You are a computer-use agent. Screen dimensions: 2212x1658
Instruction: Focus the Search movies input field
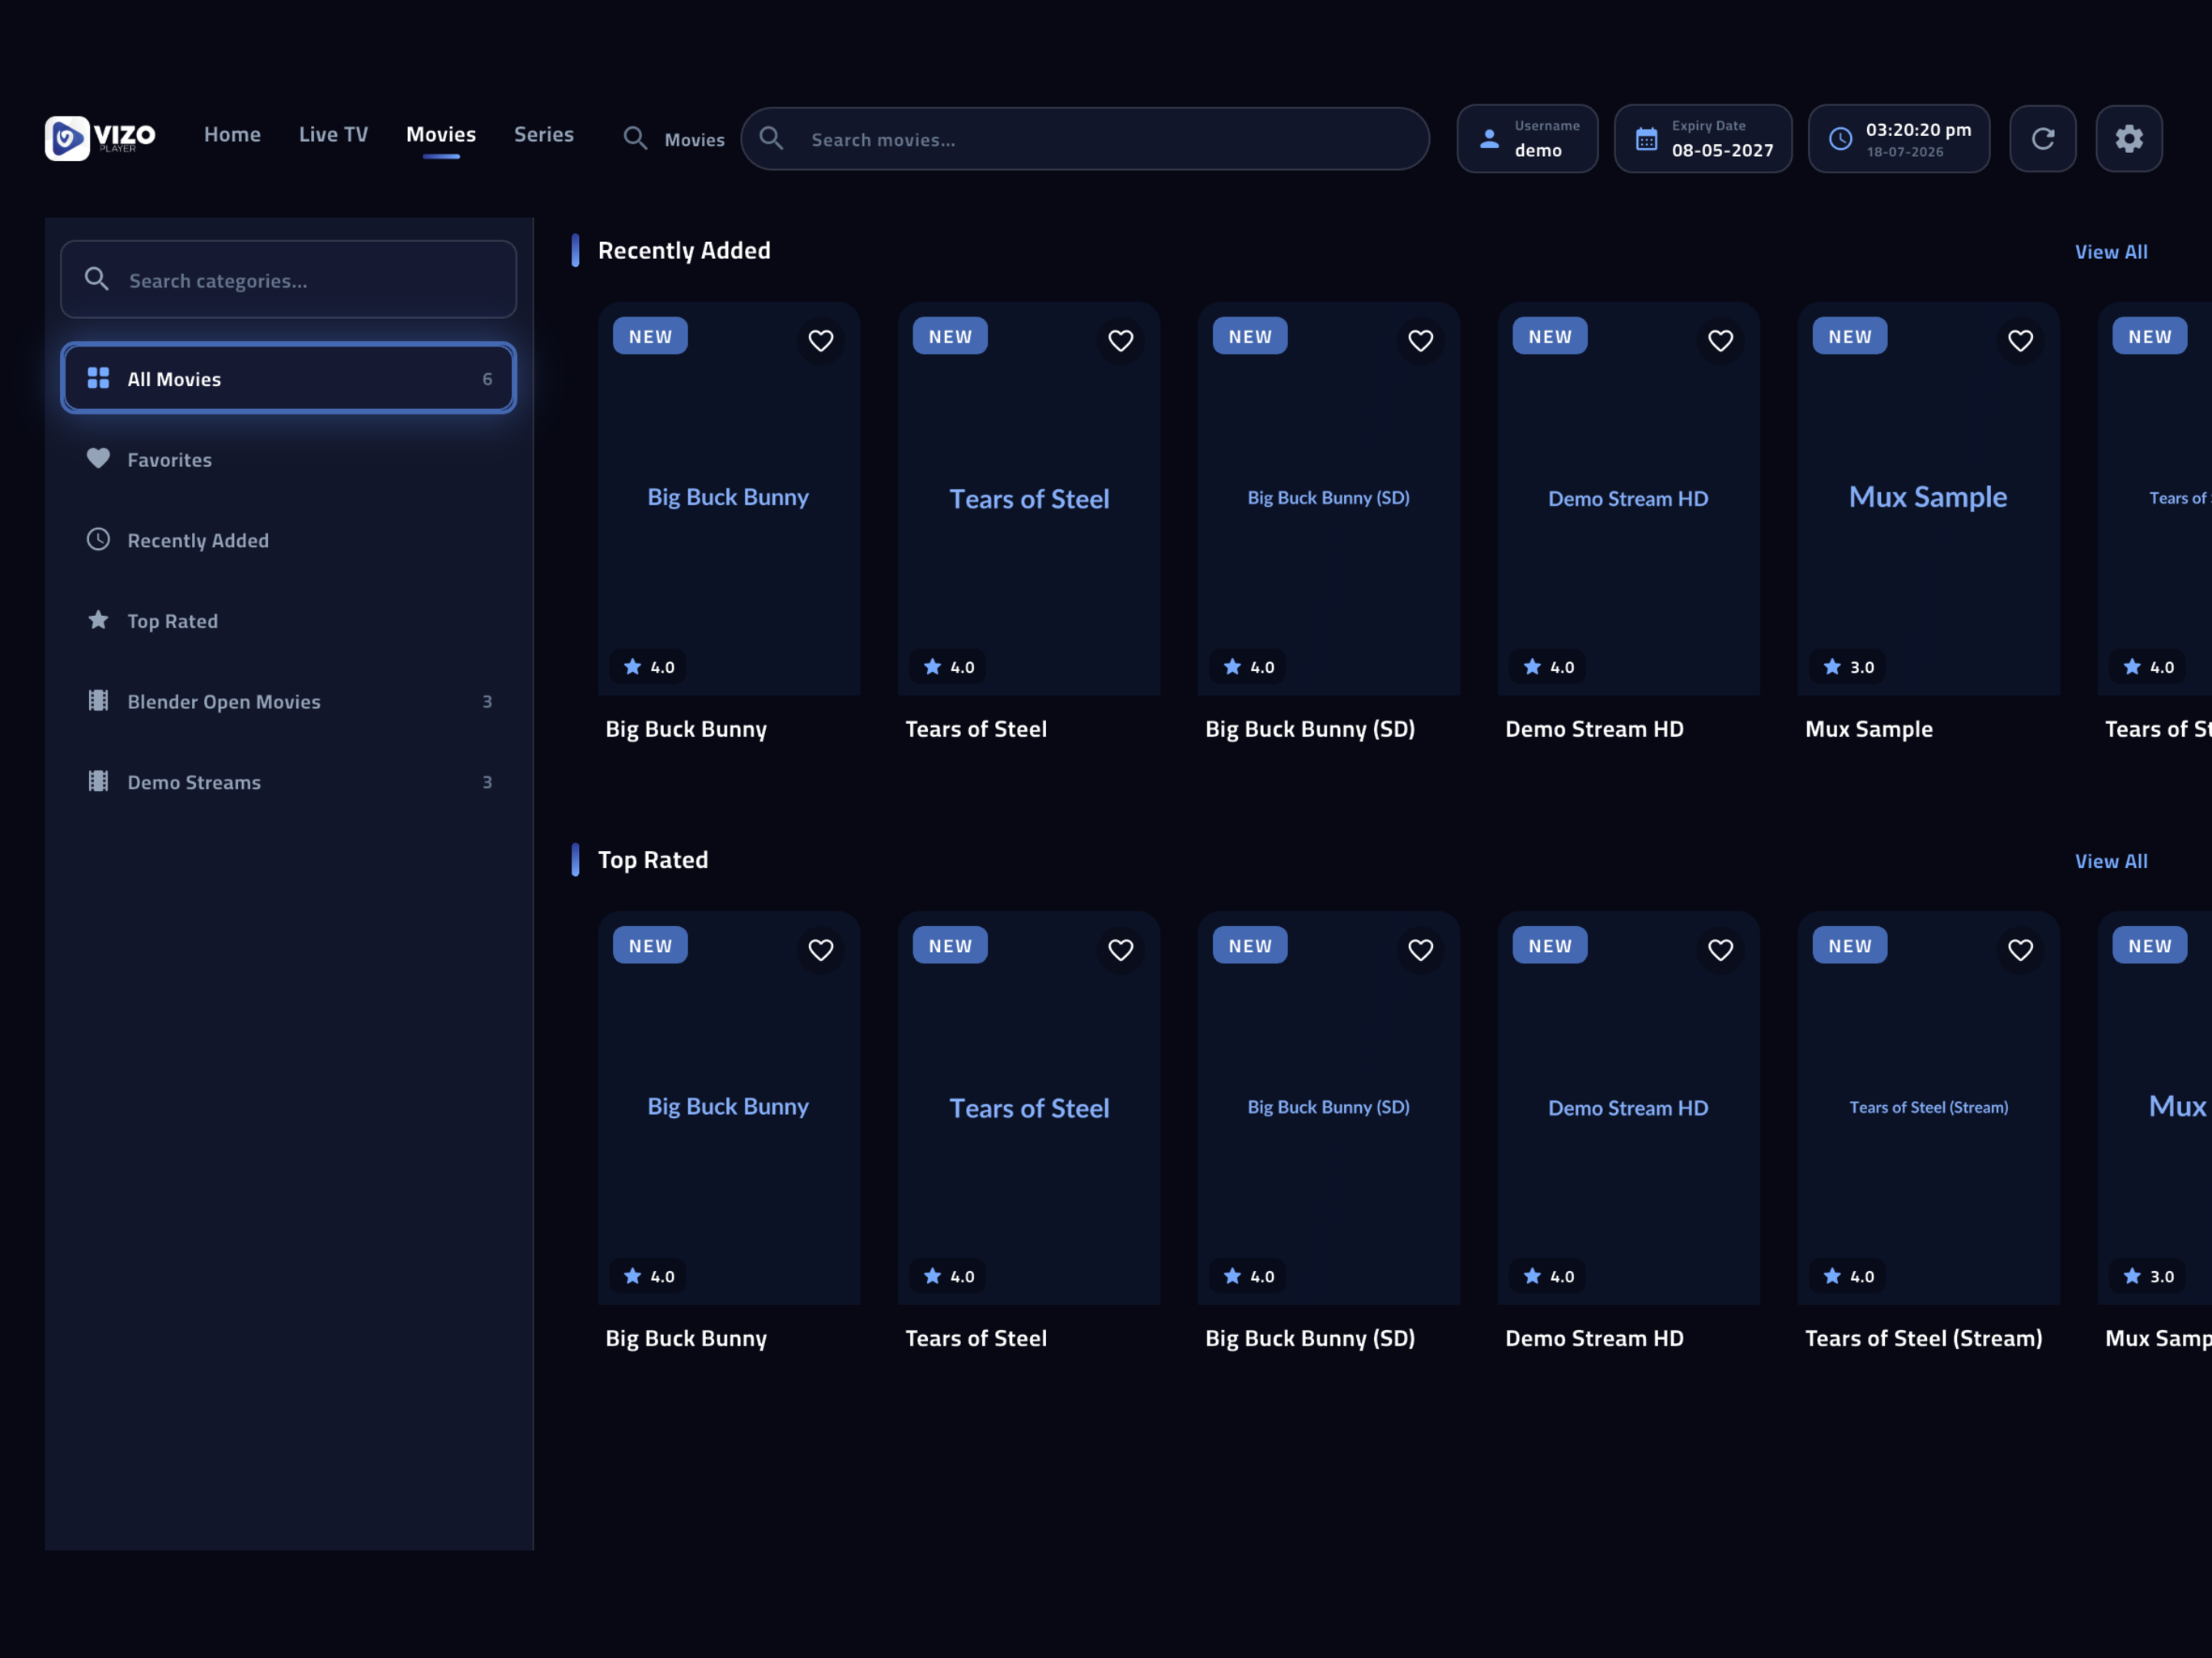click(x=1085, y=139)
